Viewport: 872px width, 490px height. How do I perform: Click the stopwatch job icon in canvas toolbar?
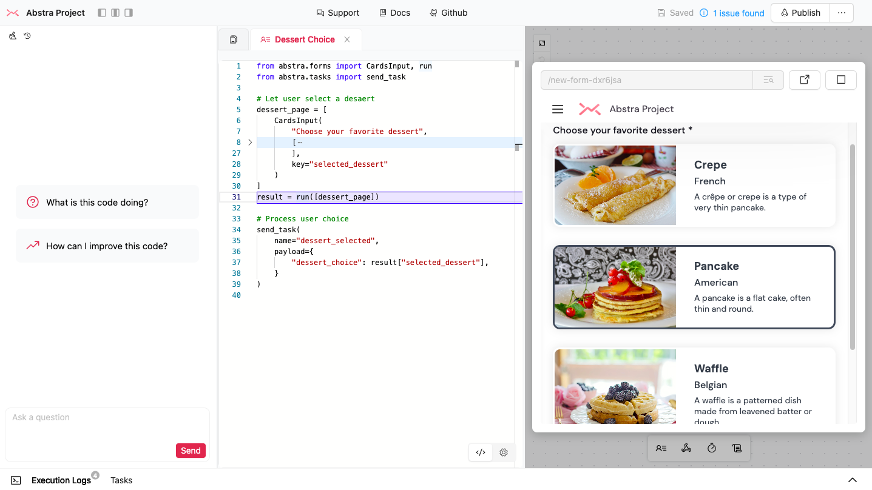click(x=712, y=448)
